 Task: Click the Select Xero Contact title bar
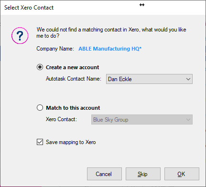pos(103,8)
